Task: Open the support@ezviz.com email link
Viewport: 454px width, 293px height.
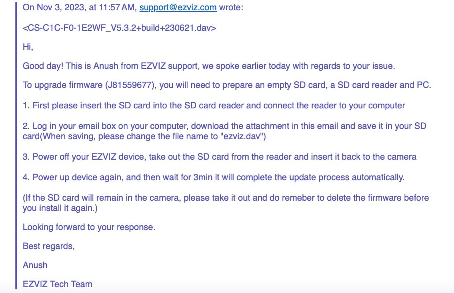Action: (178, 8)
